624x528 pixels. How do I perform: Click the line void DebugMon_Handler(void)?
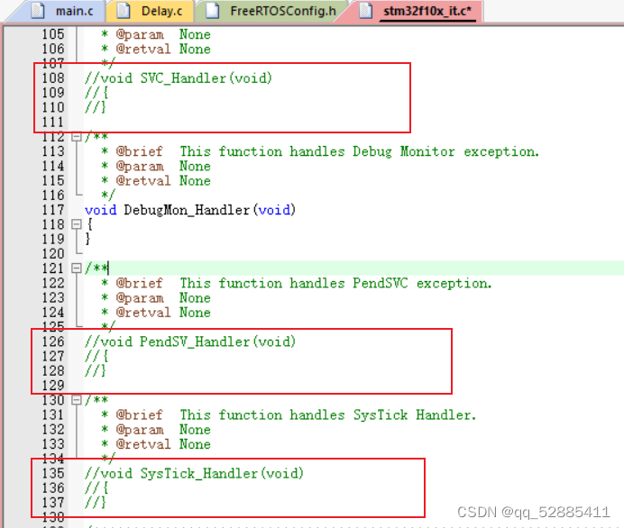point(190,210)
